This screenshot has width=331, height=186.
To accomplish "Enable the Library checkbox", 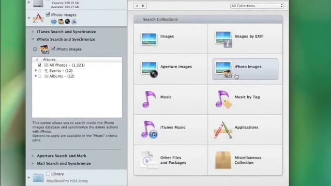I will click(48, 174).
